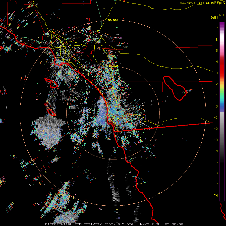The image size is (226, 226).
Task: Click the 3 value on the color scale
Action: pos(217,73)
